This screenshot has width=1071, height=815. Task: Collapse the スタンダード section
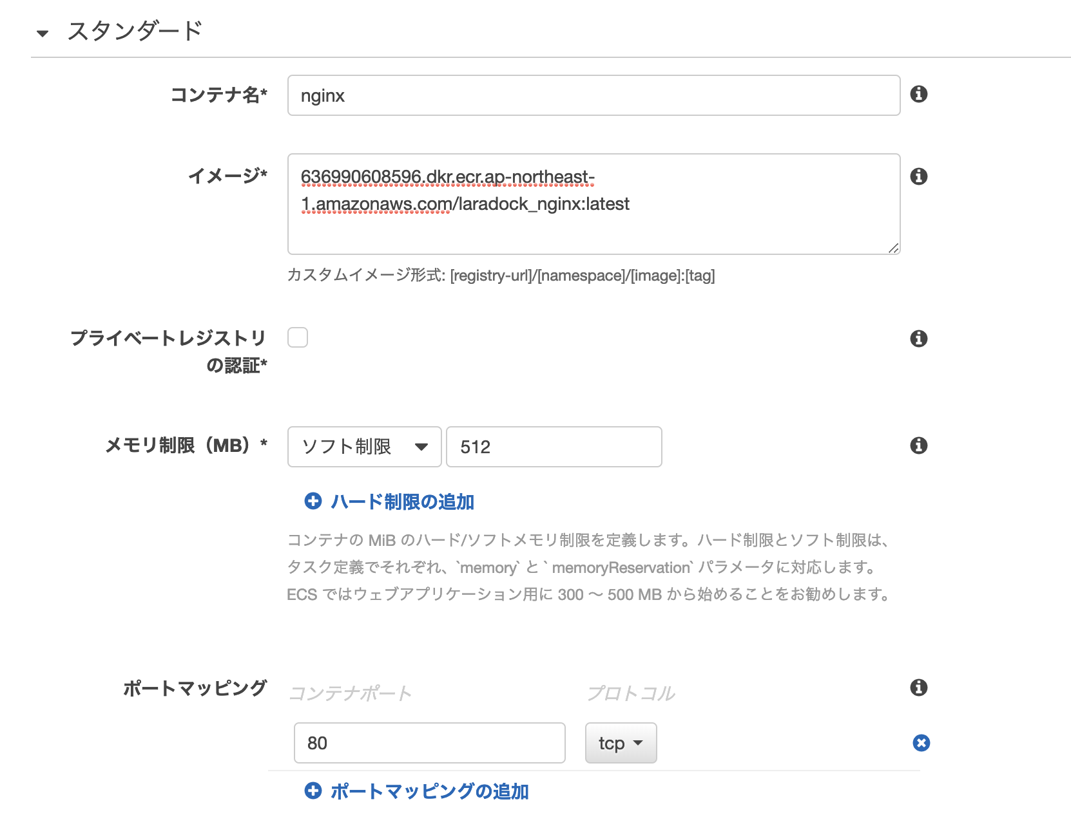coord(43,33)
